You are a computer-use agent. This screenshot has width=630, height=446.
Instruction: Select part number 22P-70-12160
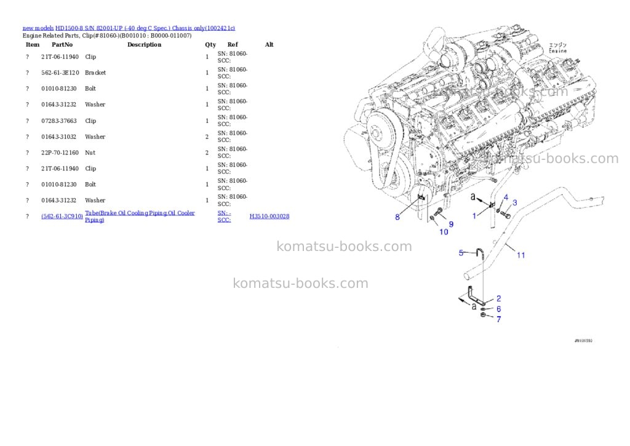(60, 153)
